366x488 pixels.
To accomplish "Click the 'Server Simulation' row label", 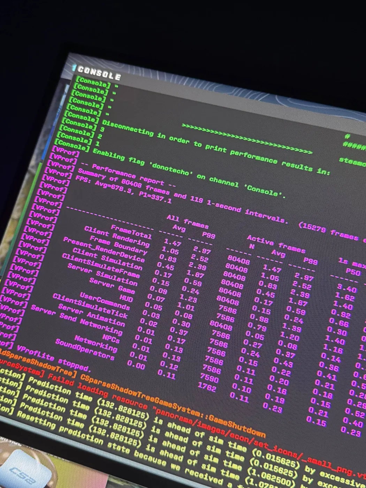I will 102,274.
